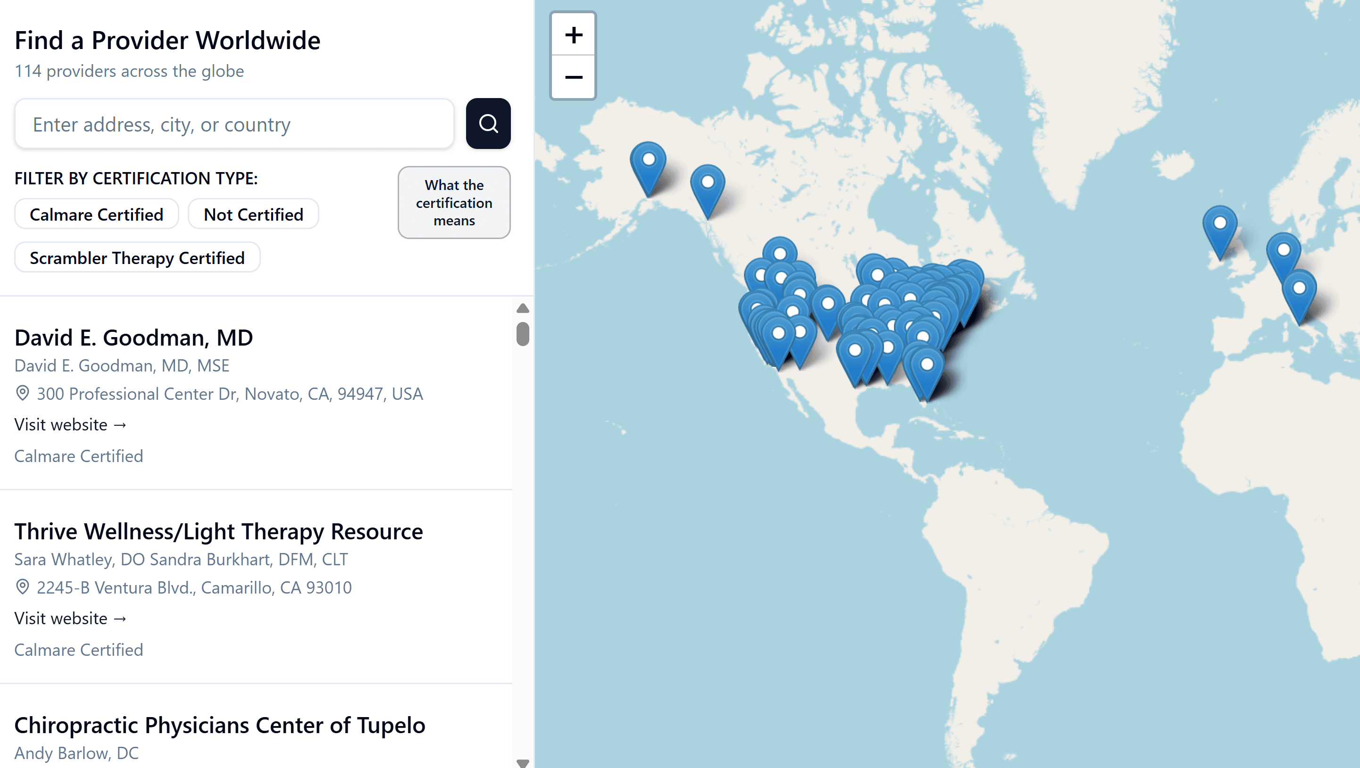The width and height of the screenshot is (1360, 768).
Task: Visit David E. Goodman's website
Action: point(70,424)
